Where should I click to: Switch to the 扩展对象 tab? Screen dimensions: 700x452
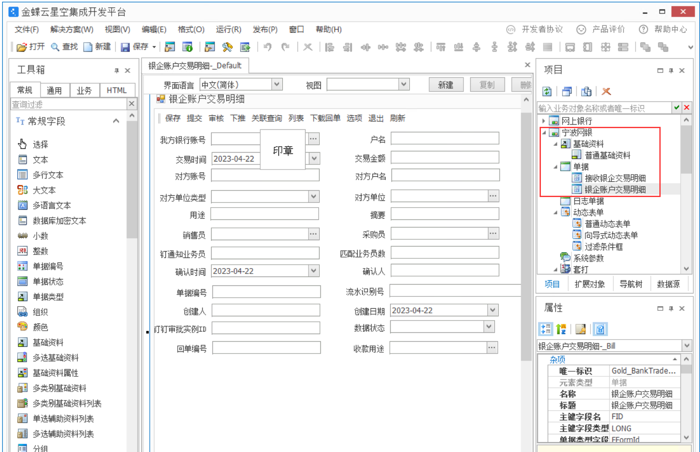coord(590,284)
